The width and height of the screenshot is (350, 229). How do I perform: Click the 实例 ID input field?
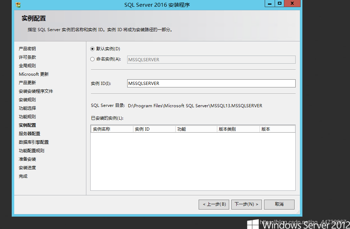[211, 84]
